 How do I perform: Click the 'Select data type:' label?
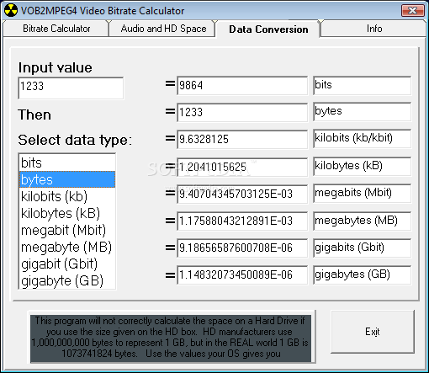click(x=75, y=140)
